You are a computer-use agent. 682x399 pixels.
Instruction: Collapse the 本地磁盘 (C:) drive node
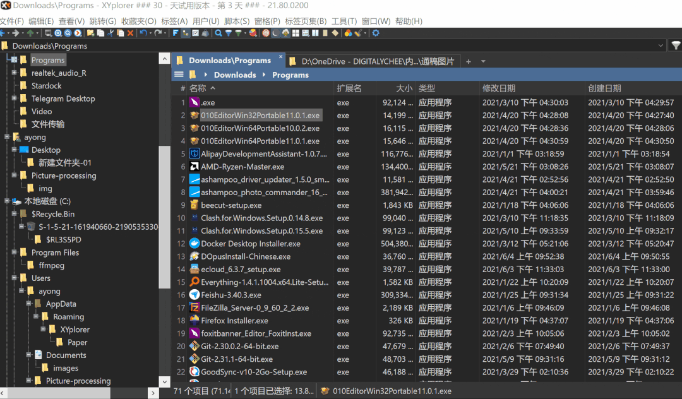pos(7,201)
